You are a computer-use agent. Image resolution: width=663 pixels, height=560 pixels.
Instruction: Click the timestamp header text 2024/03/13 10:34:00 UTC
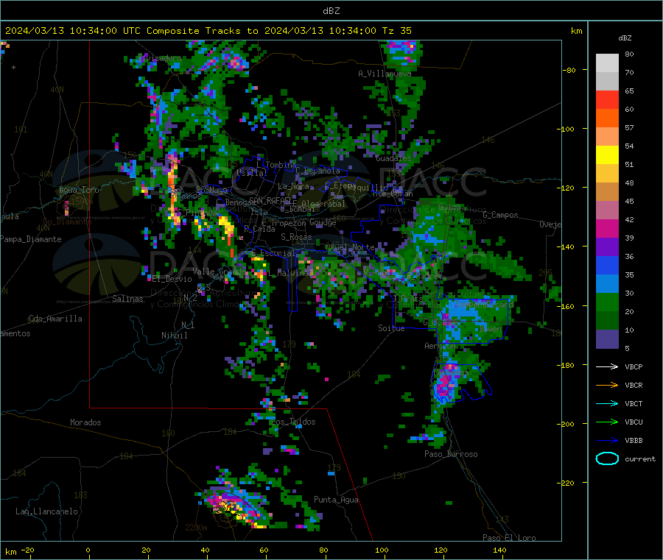72,31
